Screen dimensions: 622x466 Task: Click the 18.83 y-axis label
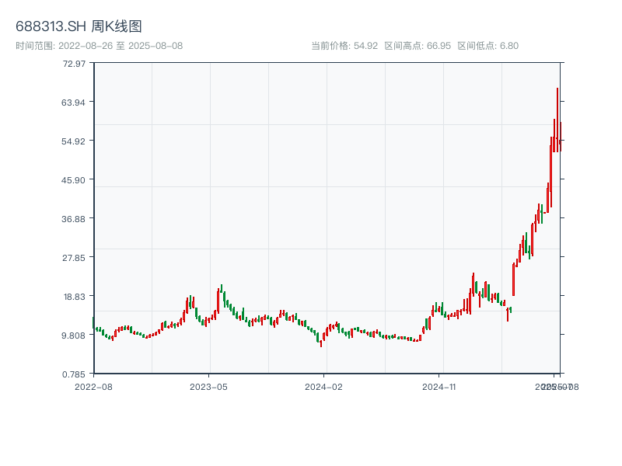tap(75, 296)
